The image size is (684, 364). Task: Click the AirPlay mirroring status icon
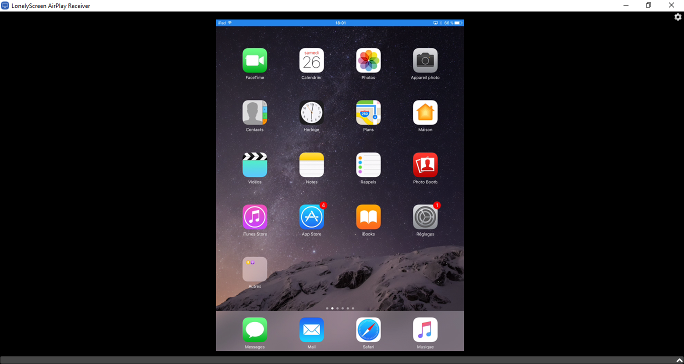pos(435,23)
